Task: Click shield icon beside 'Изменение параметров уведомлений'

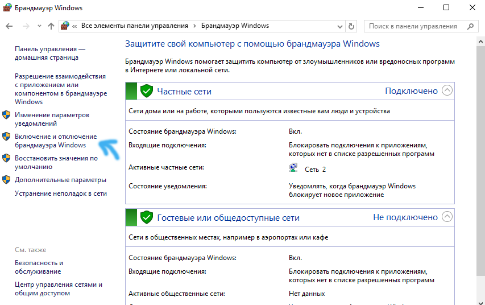Action: click(6, 115)
